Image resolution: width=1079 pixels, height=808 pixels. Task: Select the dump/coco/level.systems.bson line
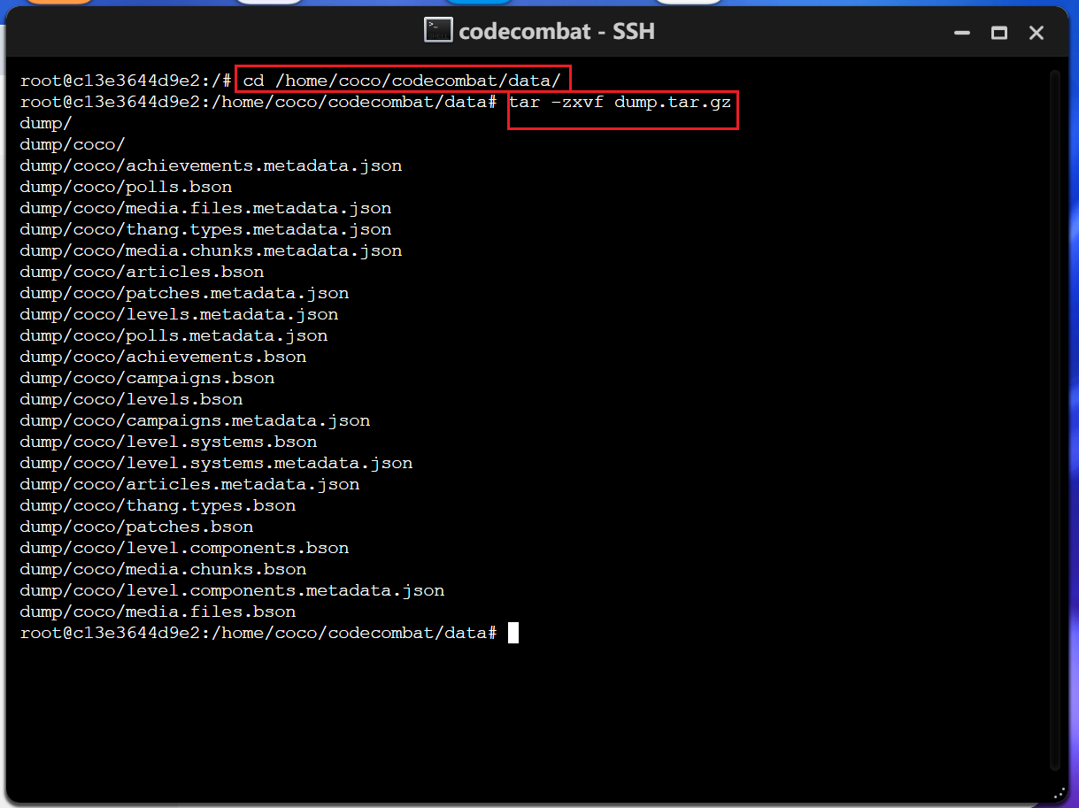coord(168,442)
